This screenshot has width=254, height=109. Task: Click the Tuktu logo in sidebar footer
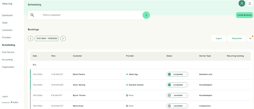point(15,102)
